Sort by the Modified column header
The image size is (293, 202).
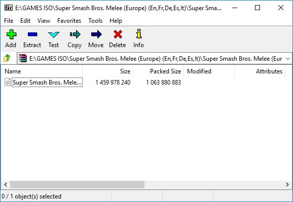pyautogui.click(x=209, y=71)
